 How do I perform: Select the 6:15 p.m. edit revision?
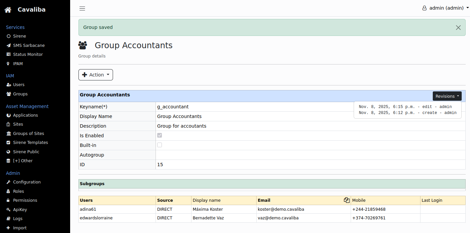tap(405, 107)
